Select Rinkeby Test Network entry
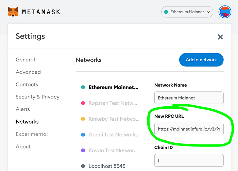This screenshot has width=238, height=171. (110, 119)
